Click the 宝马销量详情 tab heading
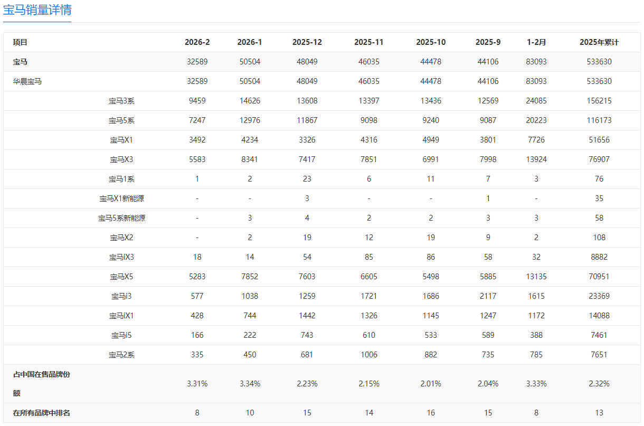This screenshot has height=426, width=644. 37,10
